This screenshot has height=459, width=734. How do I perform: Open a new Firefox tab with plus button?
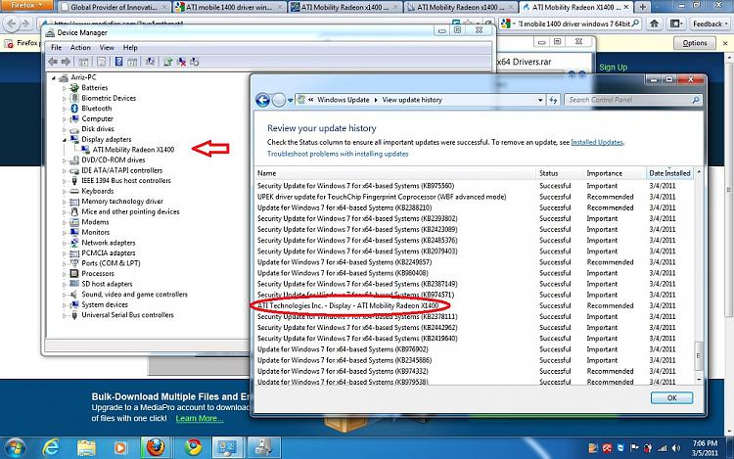coord(643,7)
